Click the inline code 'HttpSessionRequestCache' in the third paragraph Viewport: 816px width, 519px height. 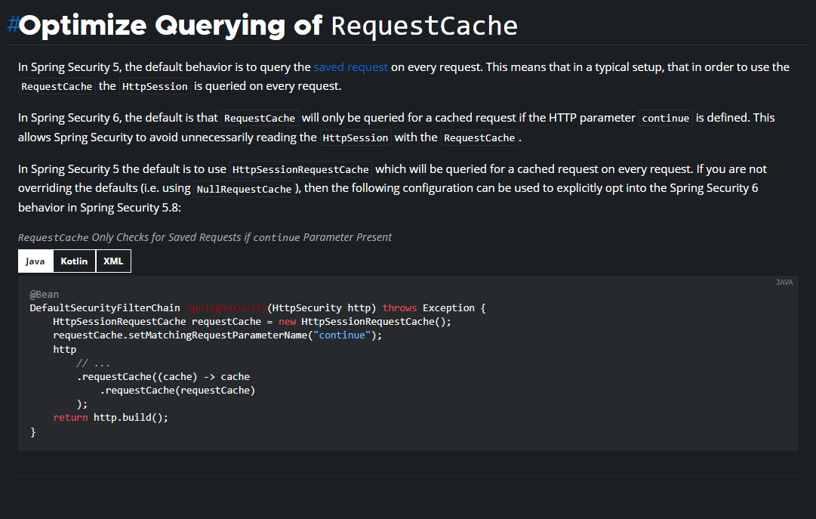click(x=300, y=169)
